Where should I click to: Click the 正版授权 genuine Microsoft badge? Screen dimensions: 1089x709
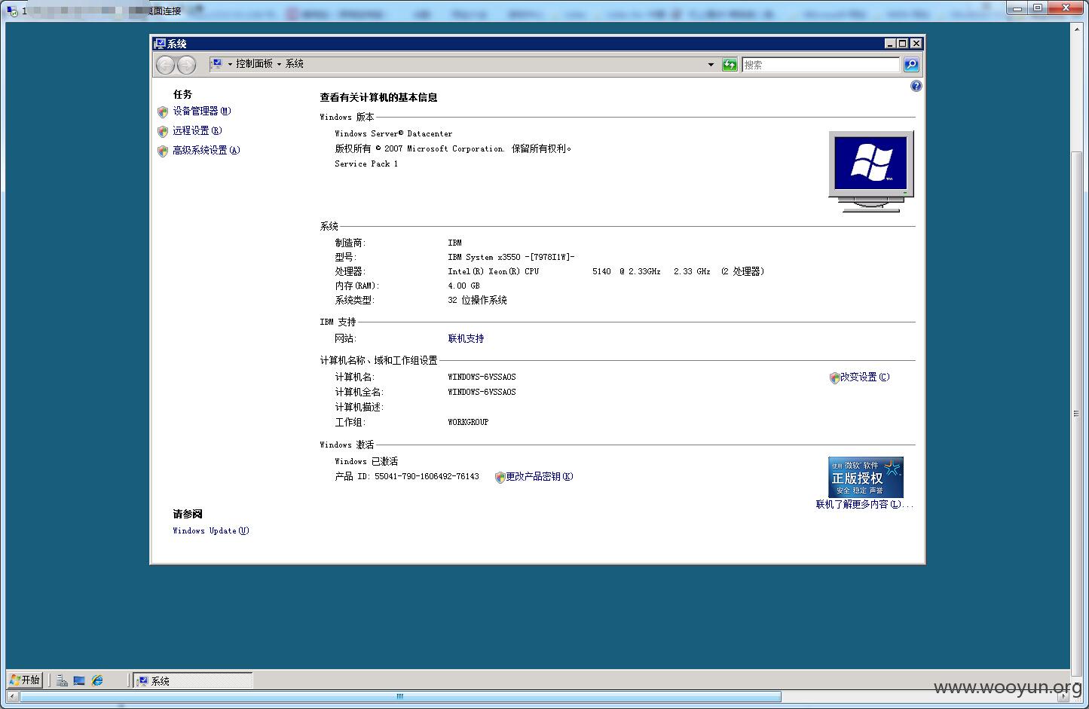point(865,477)
